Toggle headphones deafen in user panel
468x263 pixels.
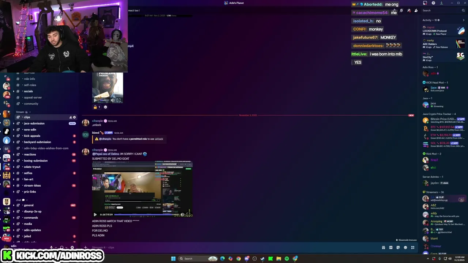[62, 247]
